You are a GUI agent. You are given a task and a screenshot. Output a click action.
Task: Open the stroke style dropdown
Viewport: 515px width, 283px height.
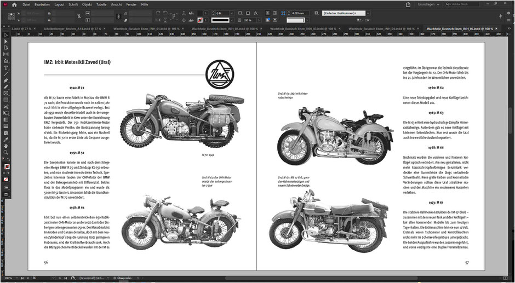tap(232, 20)
